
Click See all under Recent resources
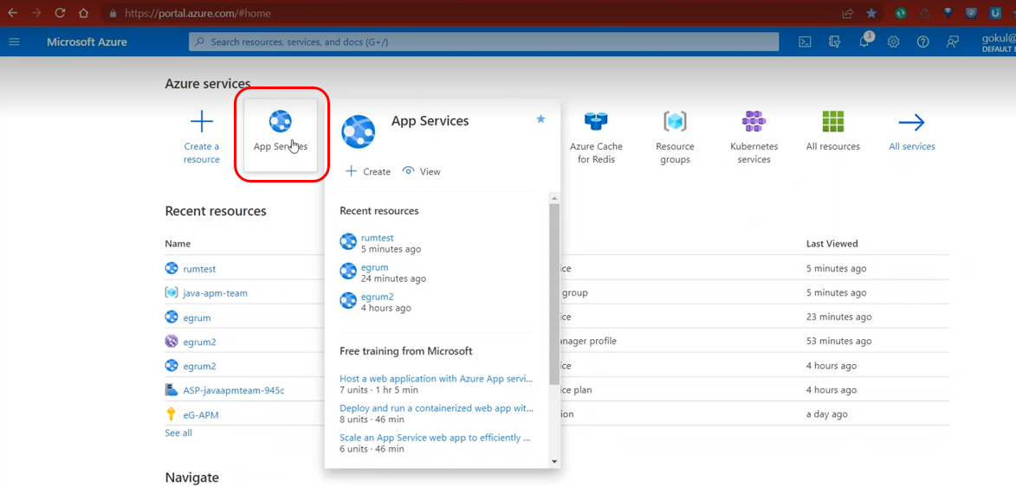[178, 433]
